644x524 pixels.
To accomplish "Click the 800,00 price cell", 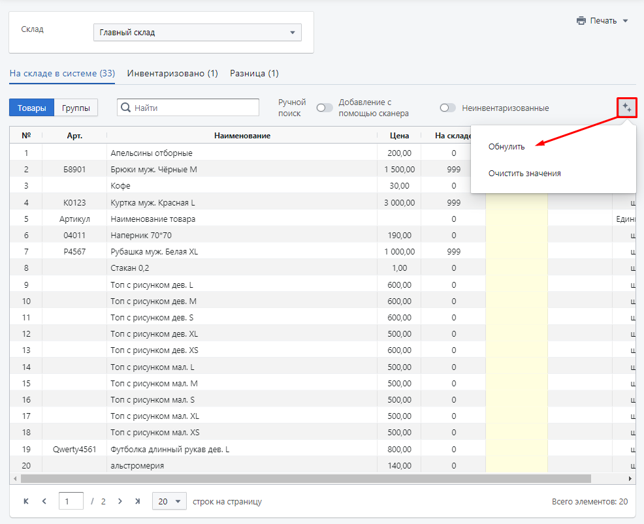I will pyautogui.click(x=399, y=450).
